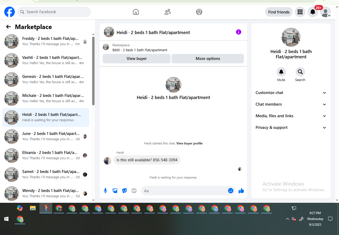Open the account profile menu
This screenshot has height=235, width=339.
point(325,12)
